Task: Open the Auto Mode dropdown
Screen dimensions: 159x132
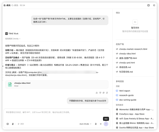Action: point(85,124)
